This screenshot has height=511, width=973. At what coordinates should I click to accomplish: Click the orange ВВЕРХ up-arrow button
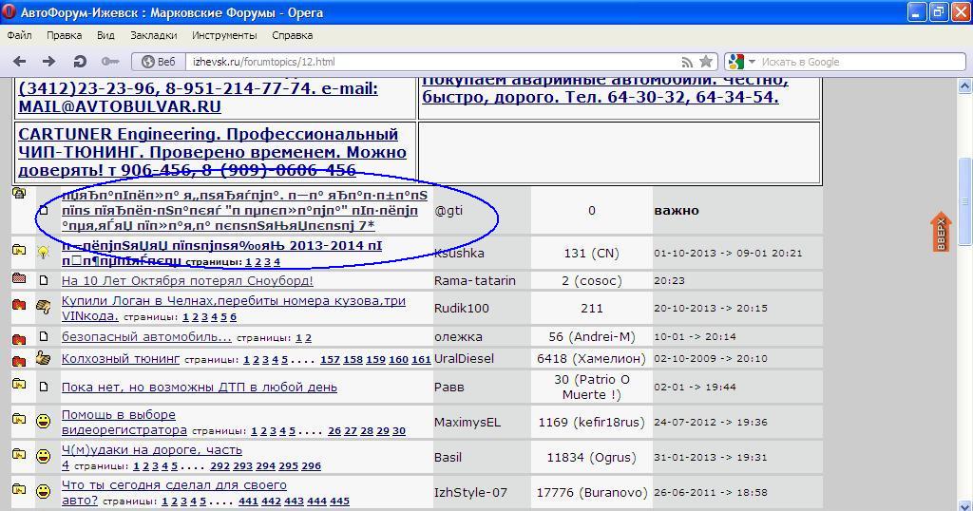(x=940, y=232)
